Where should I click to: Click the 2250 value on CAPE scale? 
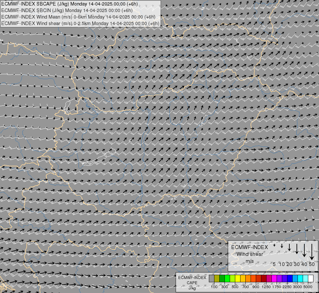click(x=287, y=287)
